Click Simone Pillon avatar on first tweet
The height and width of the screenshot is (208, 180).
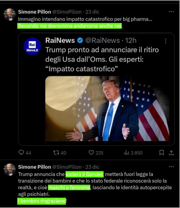[x=10, y=14]
